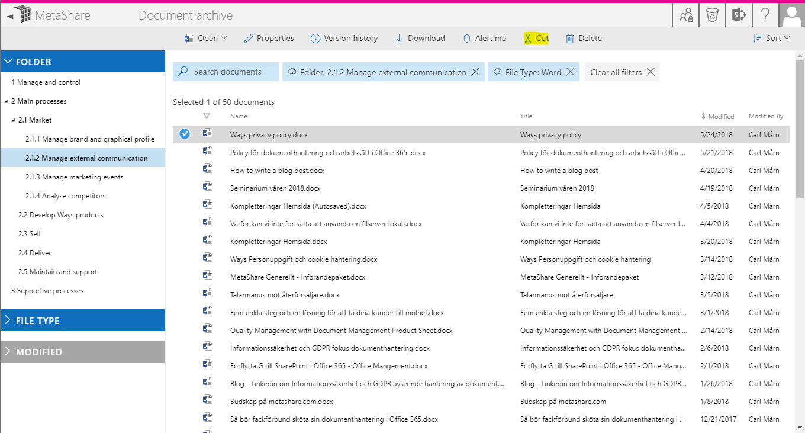The image size is (805, 433).
Task: Download the selected document
Action: tap(420, 38)
